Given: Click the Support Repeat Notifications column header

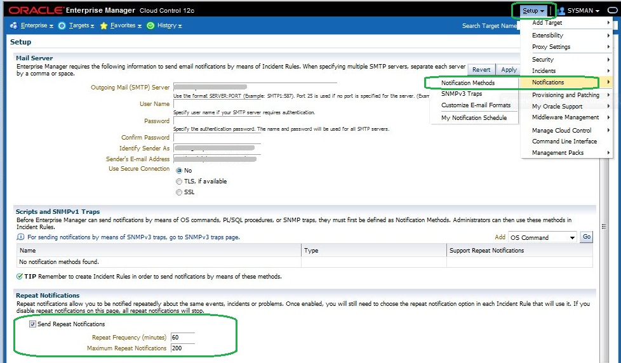Looking at the screenshot, I should pyautogui.click(x=519, y=251).
